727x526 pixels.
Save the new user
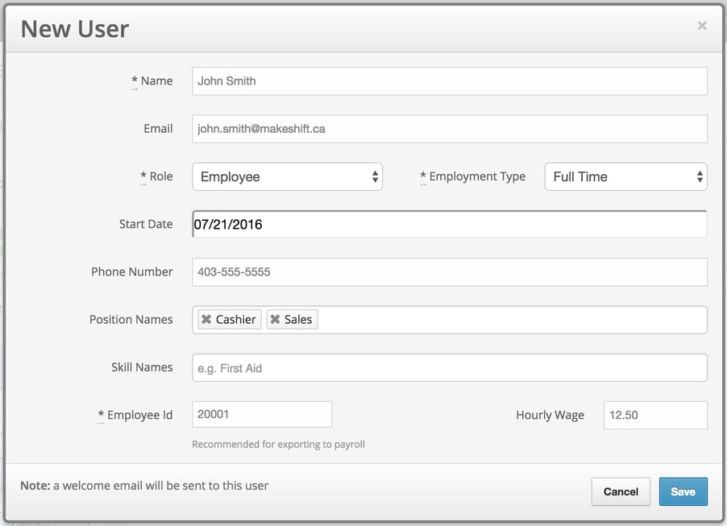[683, 491]
